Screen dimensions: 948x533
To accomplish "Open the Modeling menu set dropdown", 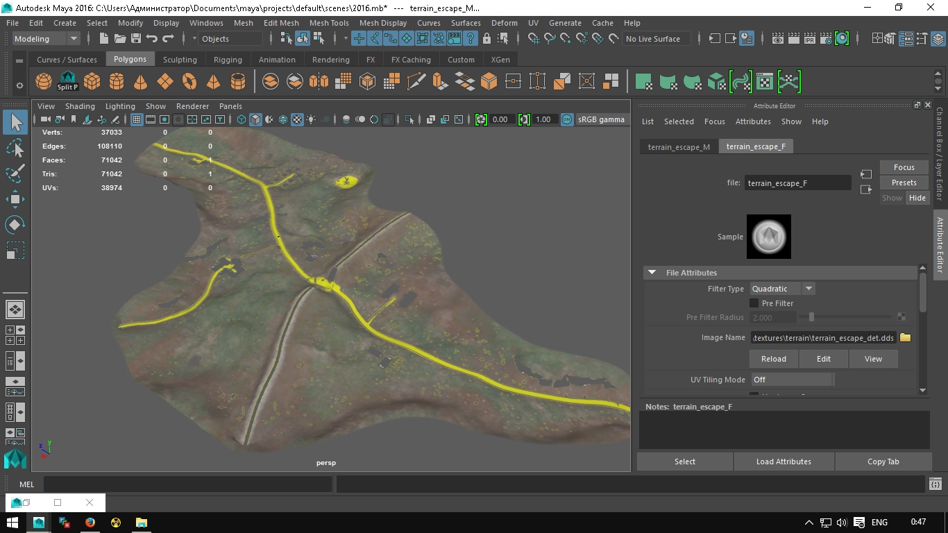I will point(46,39).
